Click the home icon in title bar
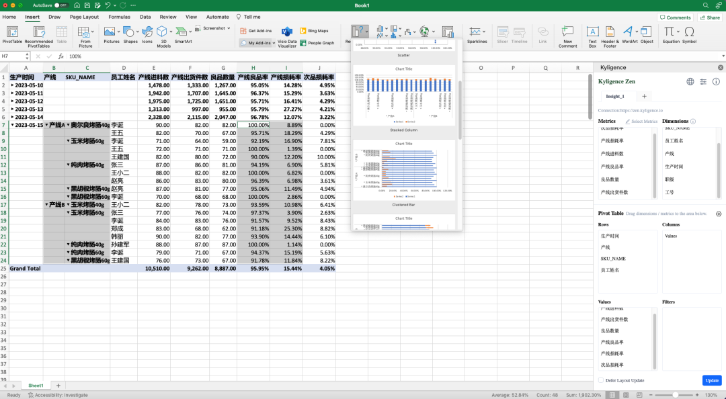 (x=76, y=5)
